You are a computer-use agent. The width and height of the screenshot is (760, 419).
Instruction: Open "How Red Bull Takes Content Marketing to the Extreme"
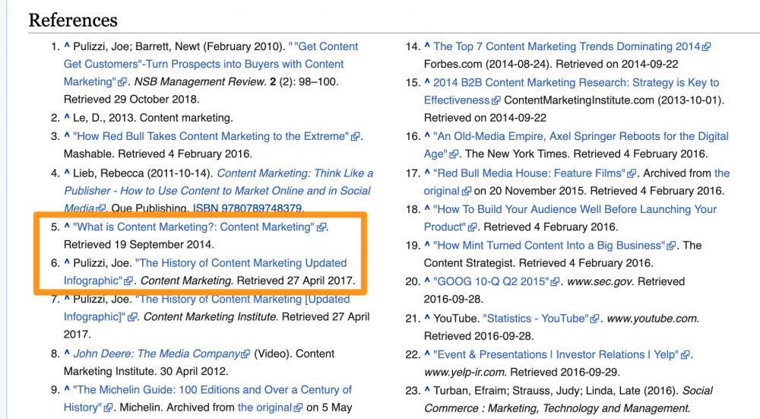tap(211, 136)
